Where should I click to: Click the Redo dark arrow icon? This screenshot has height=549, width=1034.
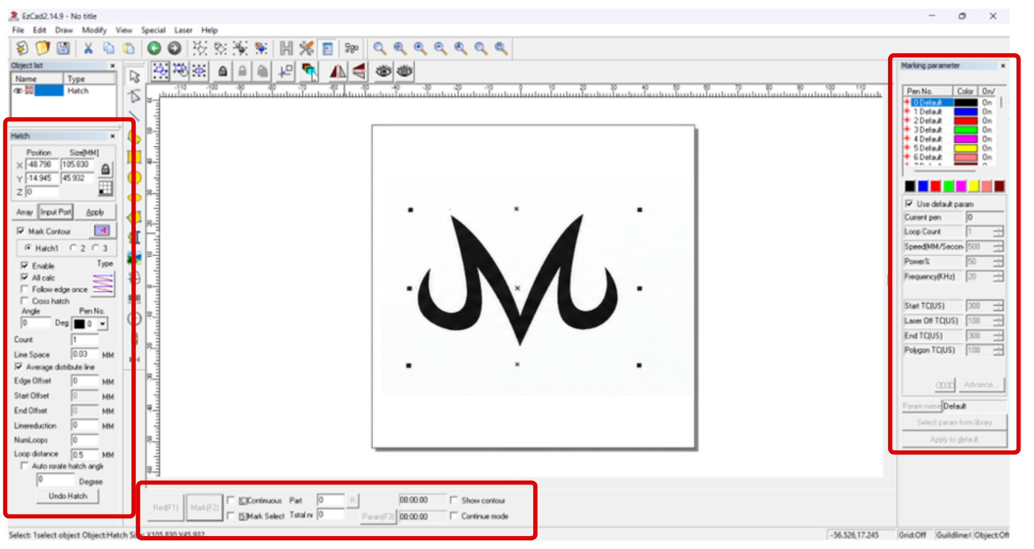174,48
